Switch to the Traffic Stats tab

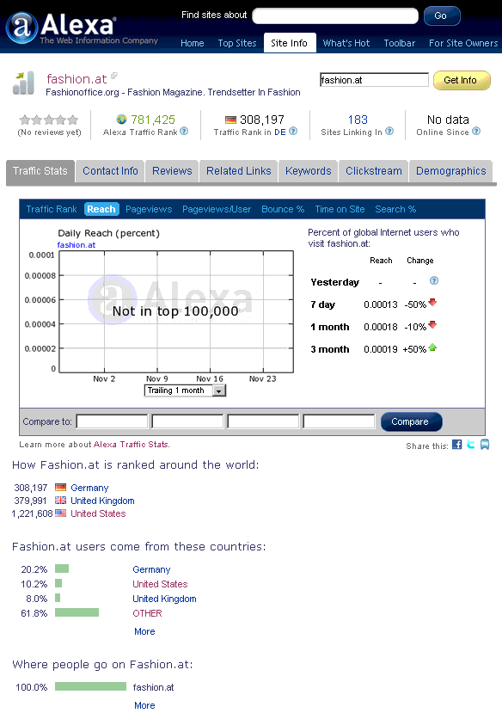tap(40, 171)
